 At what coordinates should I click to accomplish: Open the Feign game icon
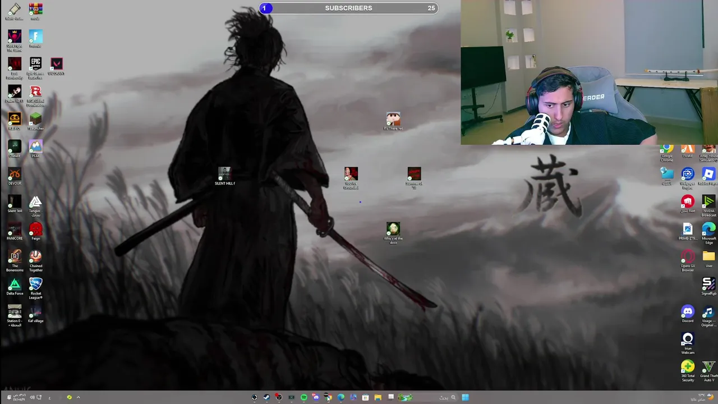[x=35, y=231]
